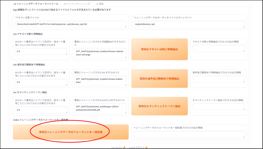Switch to the 1B-ファインチューニング tab

click(x=77, y=4)
